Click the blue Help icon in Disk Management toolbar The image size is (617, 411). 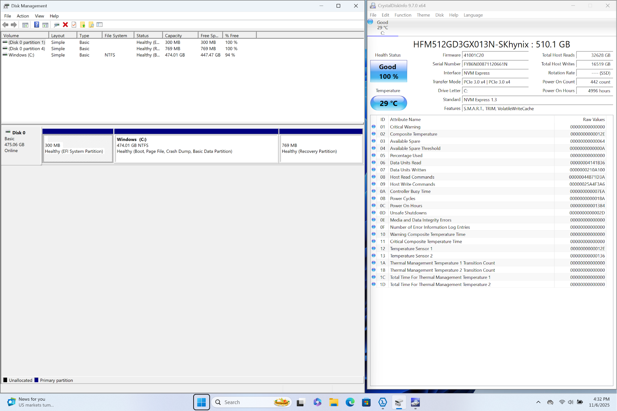tap(36, 25)
